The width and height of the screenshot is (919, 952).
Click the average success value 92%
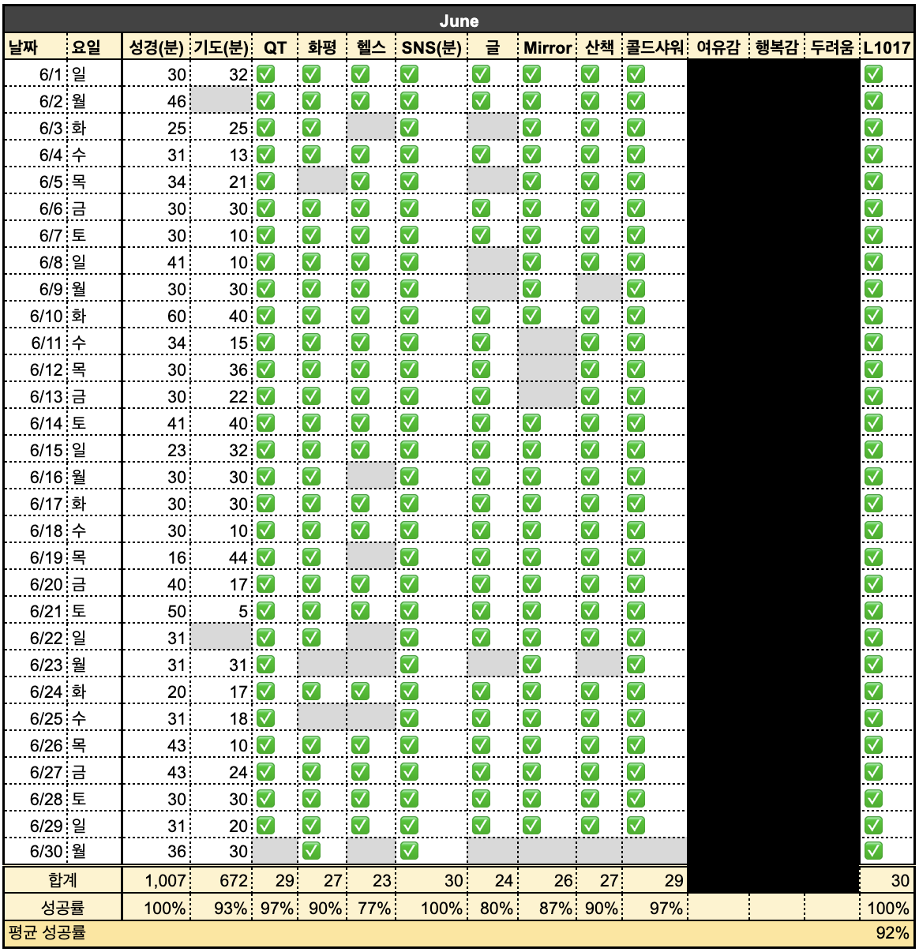pyautogui.click(x=892, y=933)
